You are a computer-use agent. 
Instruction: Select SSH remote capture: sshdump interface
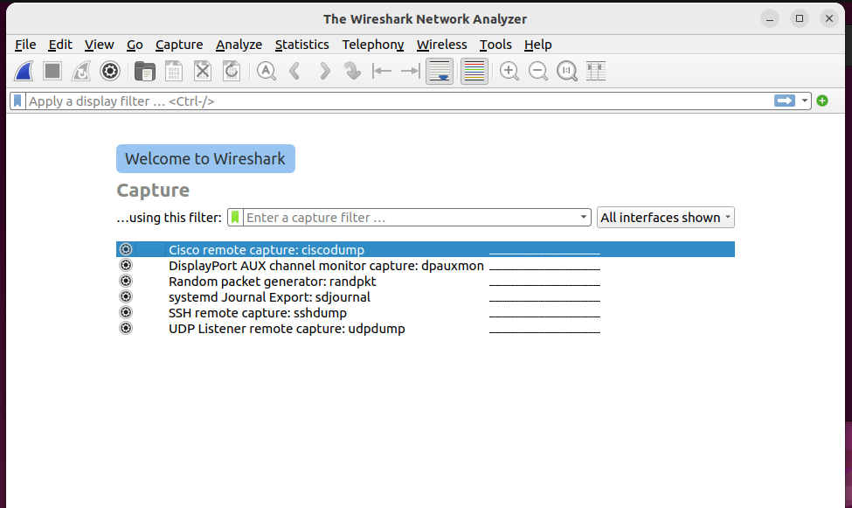426,313
